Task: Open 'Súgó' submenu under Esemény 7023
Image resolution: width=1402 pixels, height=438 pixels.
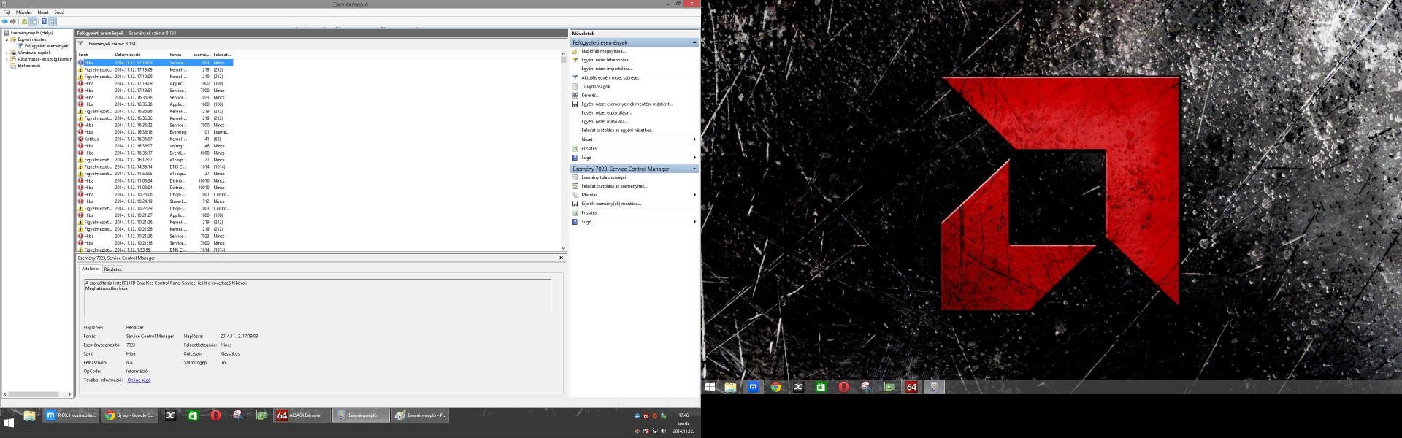Action: click(x=634, y=222)
